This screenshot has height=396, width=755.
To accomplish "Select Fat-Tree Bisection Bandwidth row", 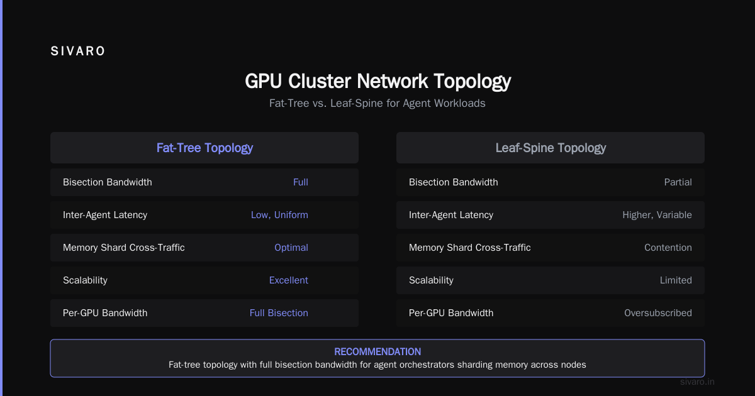I will coord(204,182).
